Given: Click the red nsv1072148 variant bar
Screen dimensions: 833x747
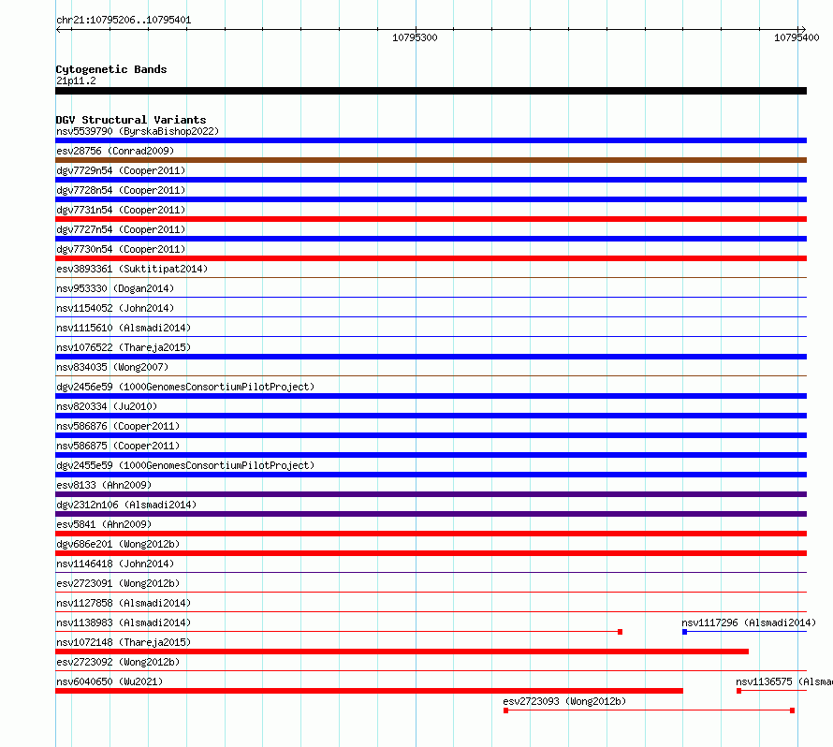Looking at the screenshot, I should click(x=402, y=652).
